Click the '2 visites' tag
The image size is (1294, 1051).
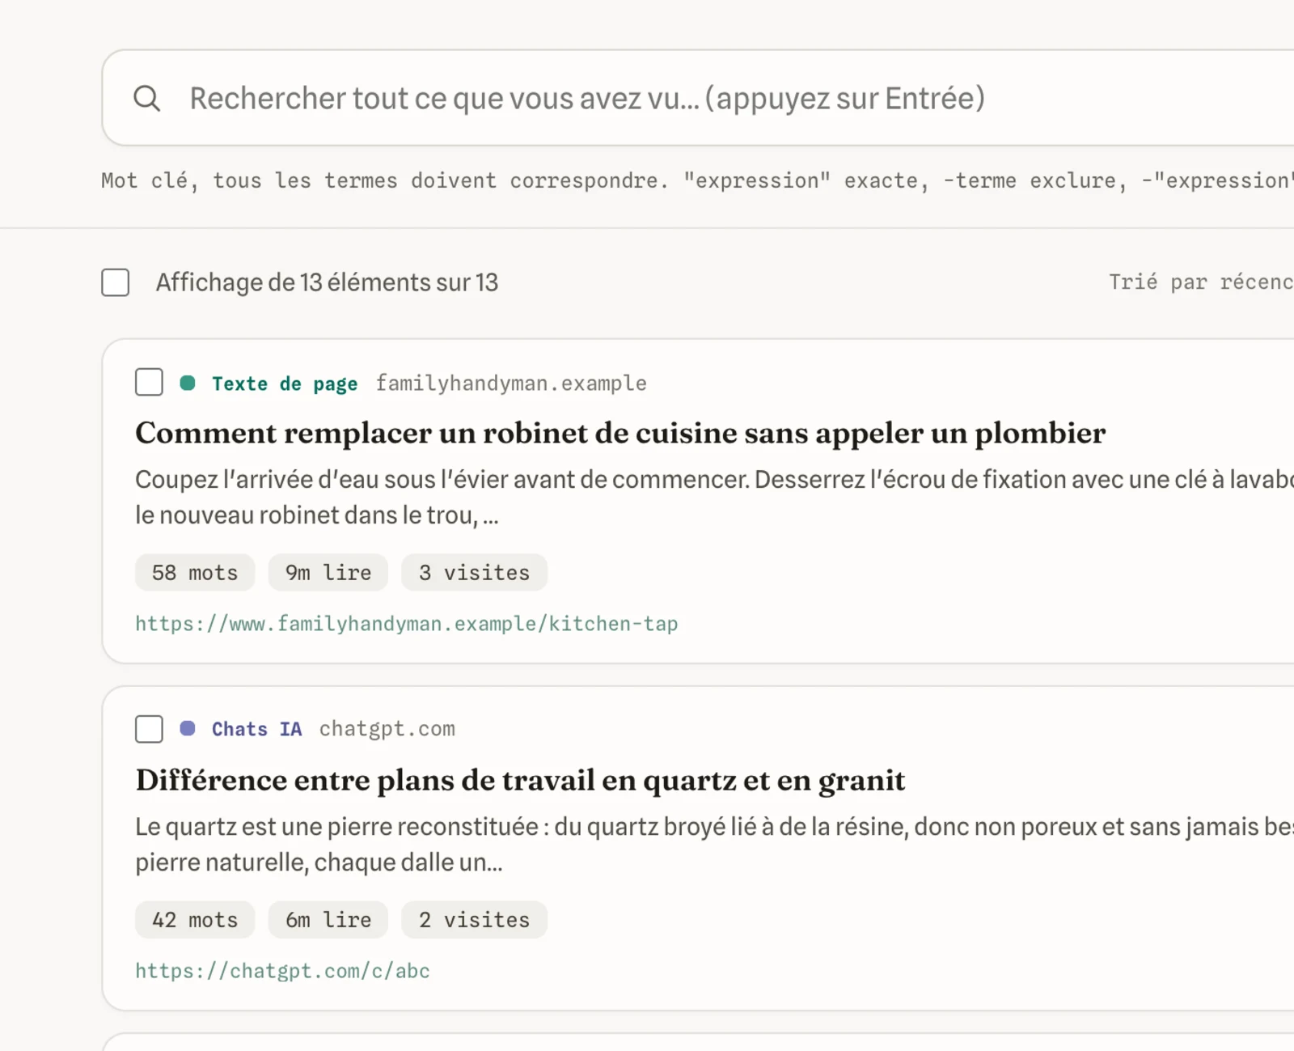[x=475, y=920]
